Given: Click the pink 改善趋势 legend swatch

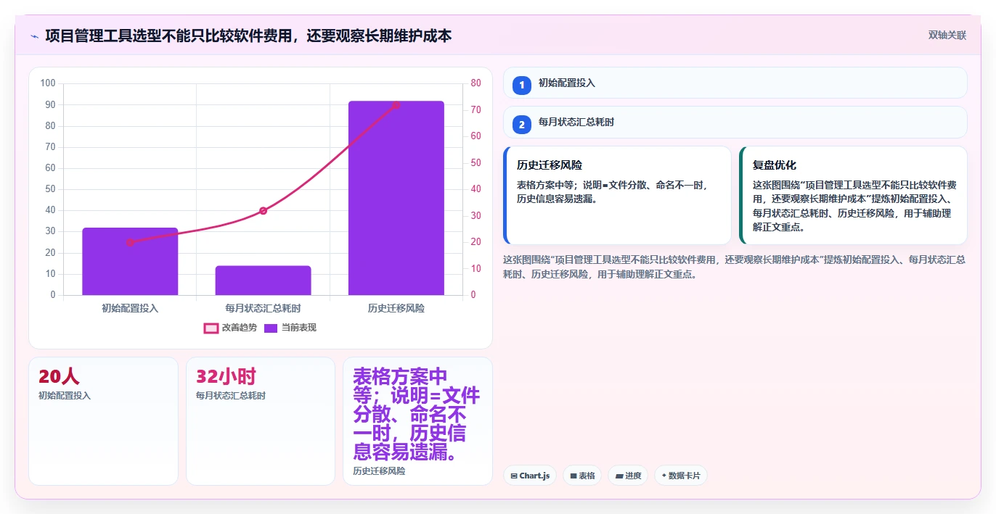Looking at the screenshot, I should (x=211, y=328).
